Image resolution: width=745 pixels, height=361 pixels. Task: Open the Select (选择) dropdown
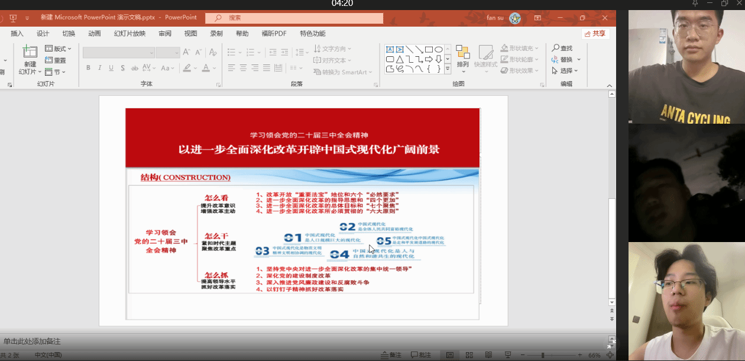click(x=566, y=71)
